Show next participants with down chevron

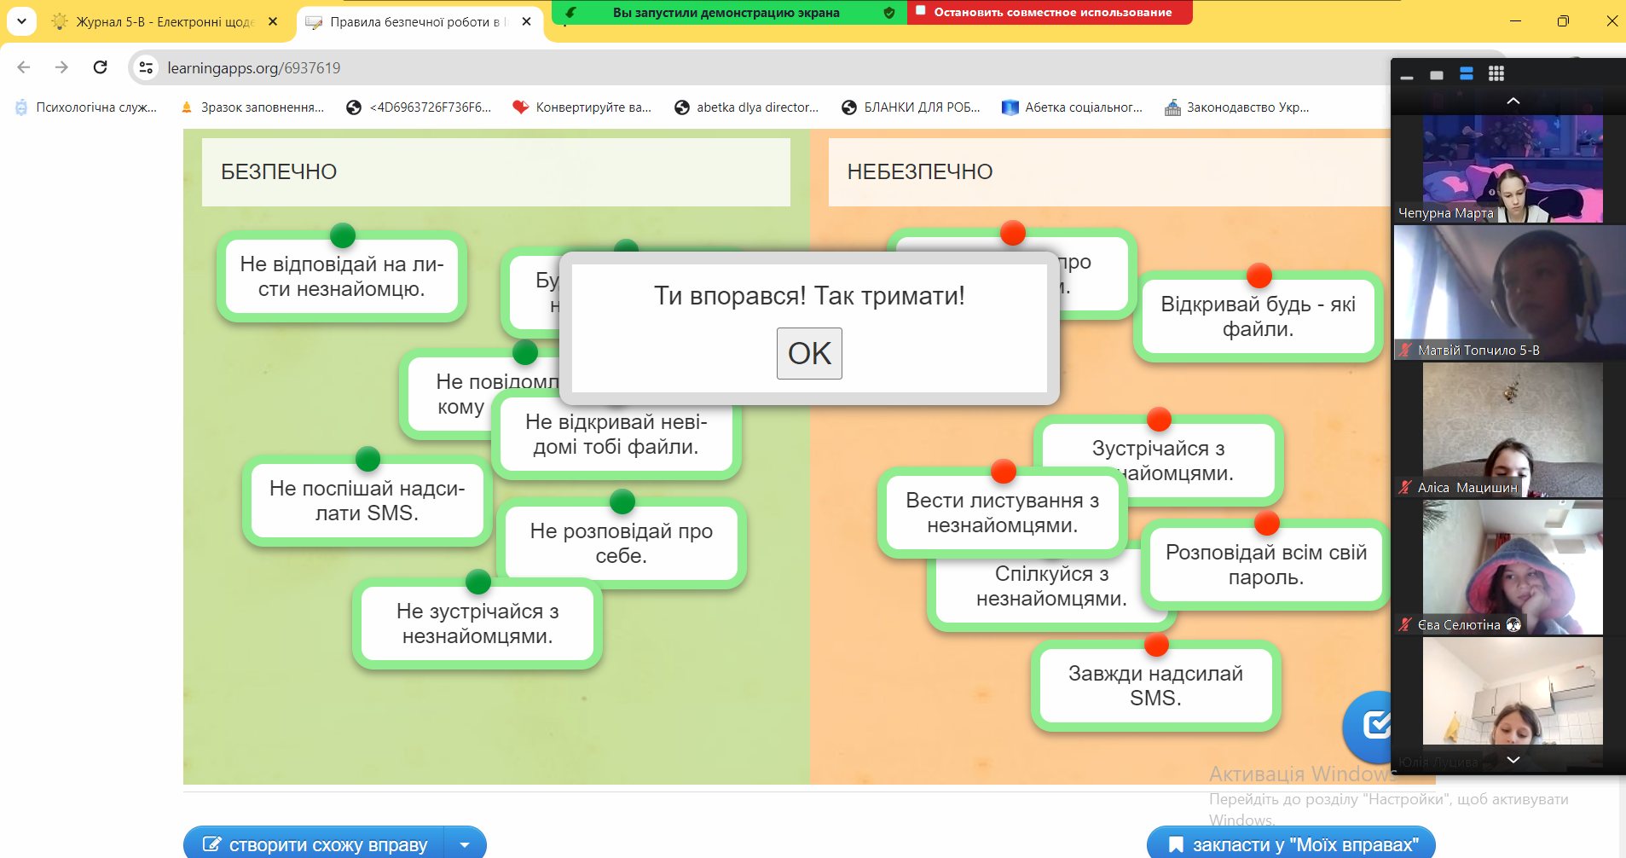1513,759
